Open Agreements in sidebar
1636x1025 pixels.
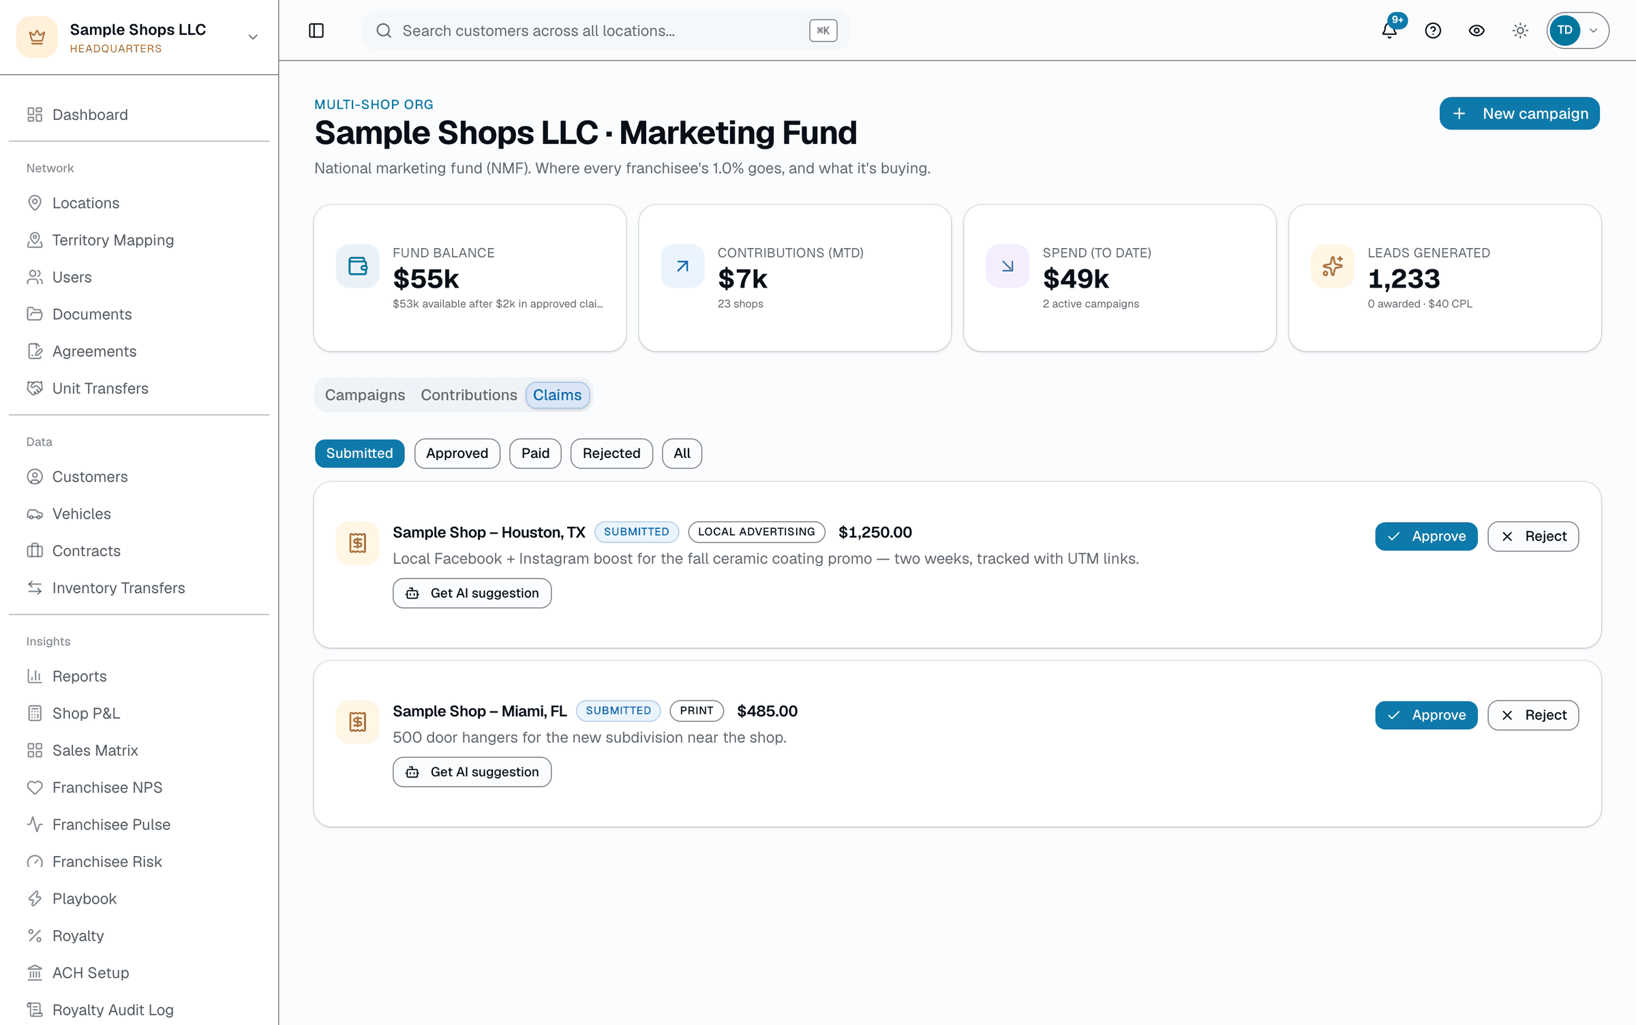139,351
